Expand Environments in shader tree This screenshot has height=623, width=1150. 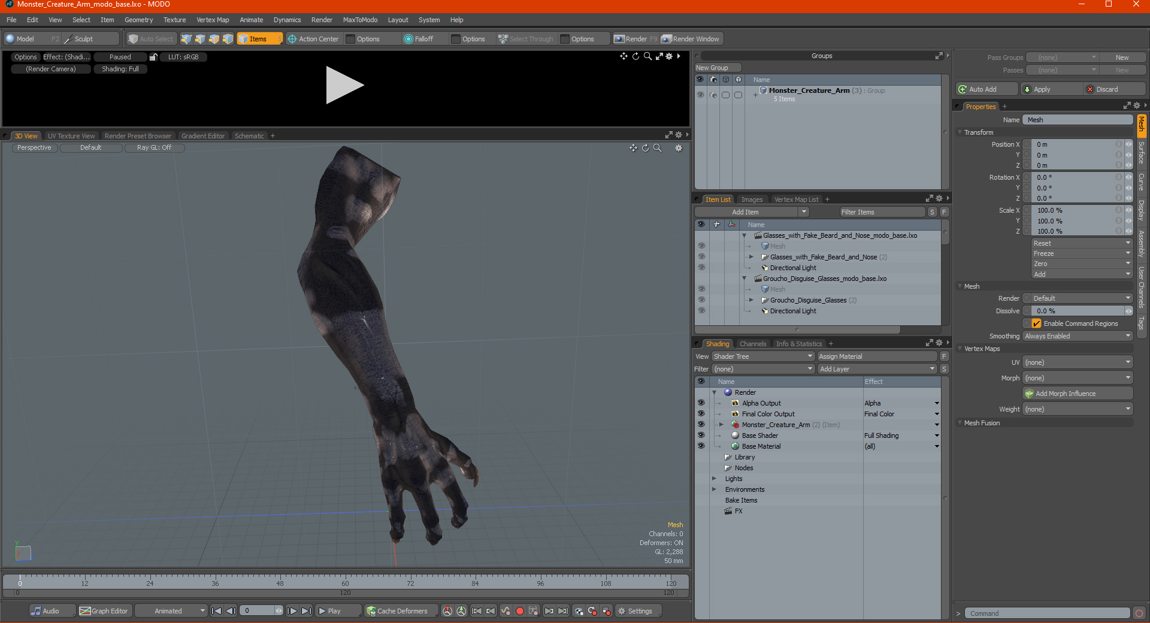click(714, 489)
